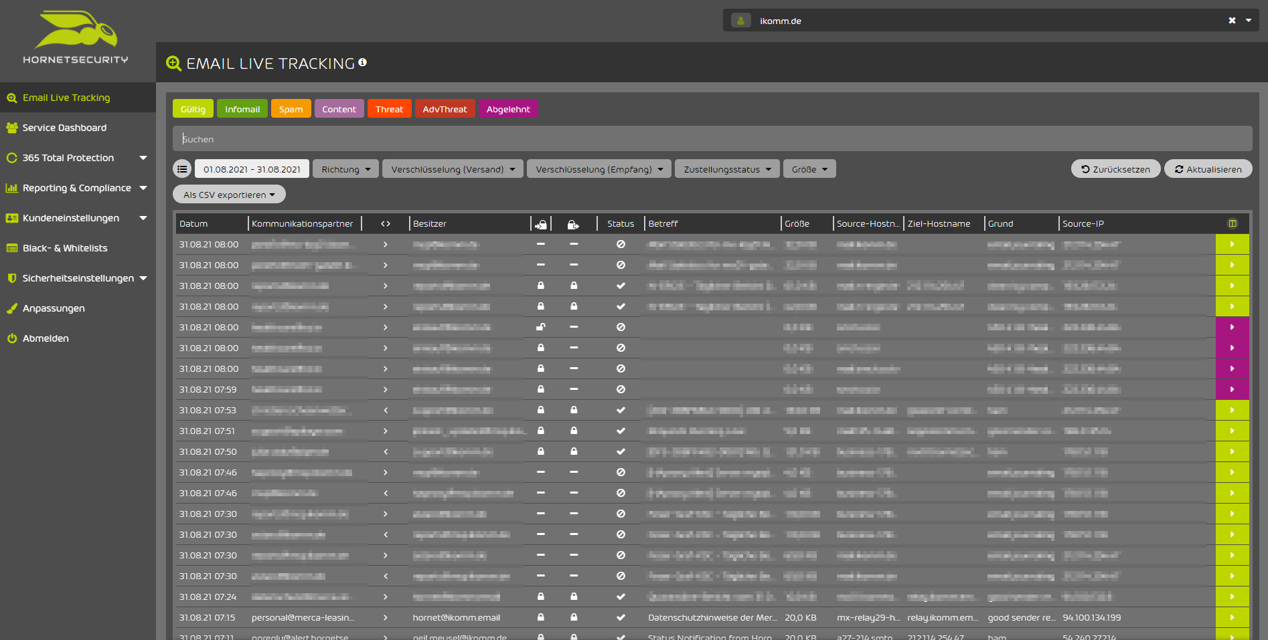Click the list view icon beside date range

[x=182, y=169]
